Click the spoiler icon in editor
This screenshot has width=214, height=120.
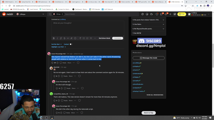75,38
